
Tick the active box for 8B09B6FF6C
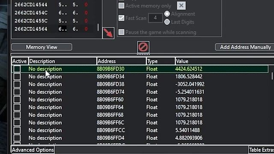17,123
